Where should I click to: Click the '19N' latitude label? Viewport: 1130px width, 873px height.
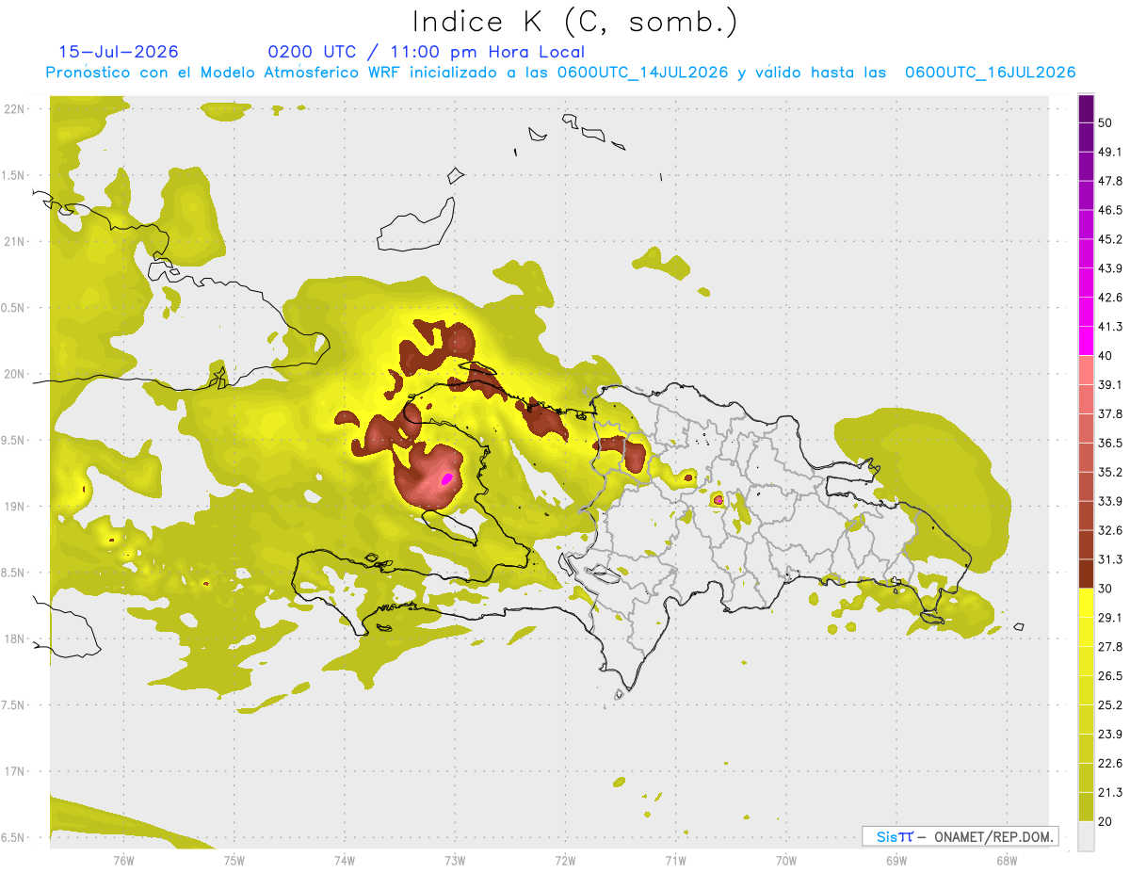pyautogui.click(x=15, y=507)
